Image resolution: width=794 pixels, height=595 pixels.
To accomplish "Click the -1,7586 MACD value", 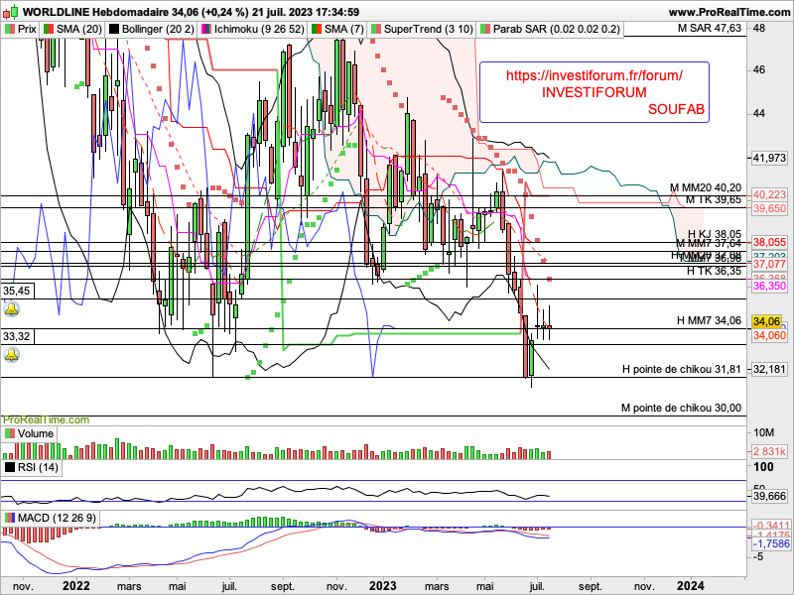I will [x=771, y=543].
